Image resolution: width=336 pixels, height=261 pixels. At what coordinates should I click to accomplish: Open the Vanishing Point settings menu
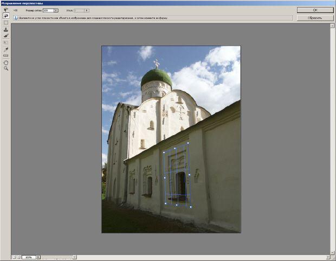click(15, 10)
